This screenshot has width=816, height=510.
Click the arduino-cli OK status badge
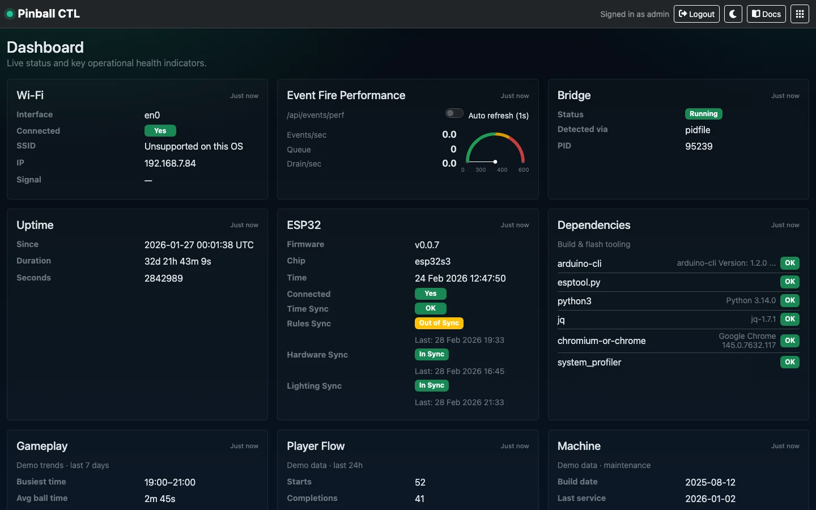pos(789,263)
